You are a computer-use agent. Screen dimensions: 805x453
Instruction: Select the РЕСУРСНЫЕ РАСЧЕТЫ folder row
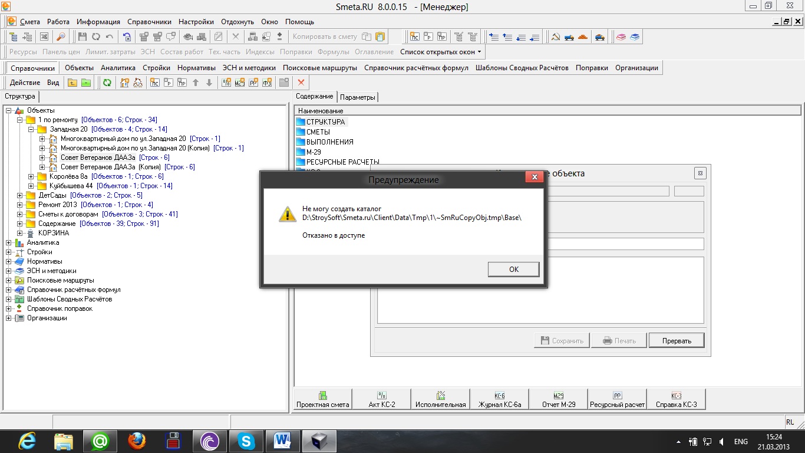(338, 162)
